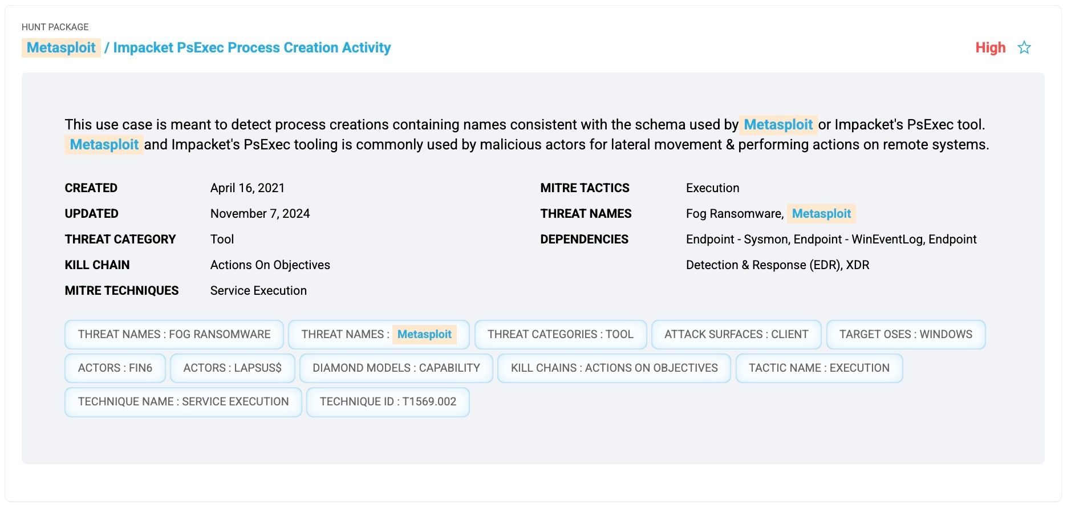Click the April 16, 2021 created date
The image size is (1071, 512).
[248, 188]
